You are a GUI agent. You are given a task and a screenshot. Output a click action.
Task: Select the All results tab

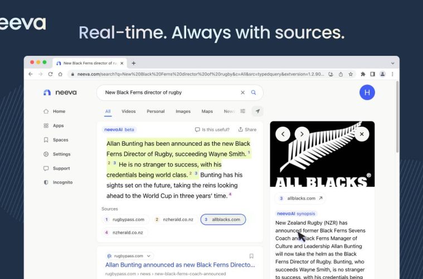click(108, 111)
